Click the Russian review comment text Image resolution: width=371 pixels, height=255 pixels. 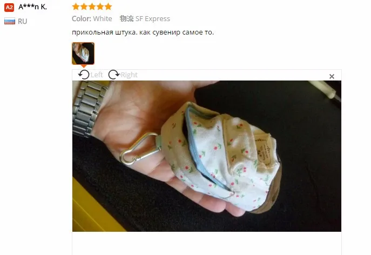pyautogui.click(x=143, y=32)
